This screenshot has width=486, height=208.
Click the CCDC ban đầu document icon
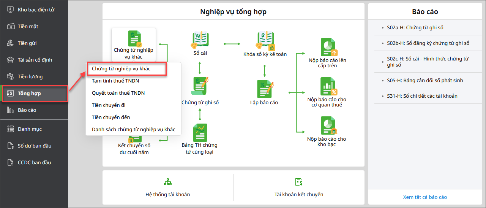click(11, 162)
